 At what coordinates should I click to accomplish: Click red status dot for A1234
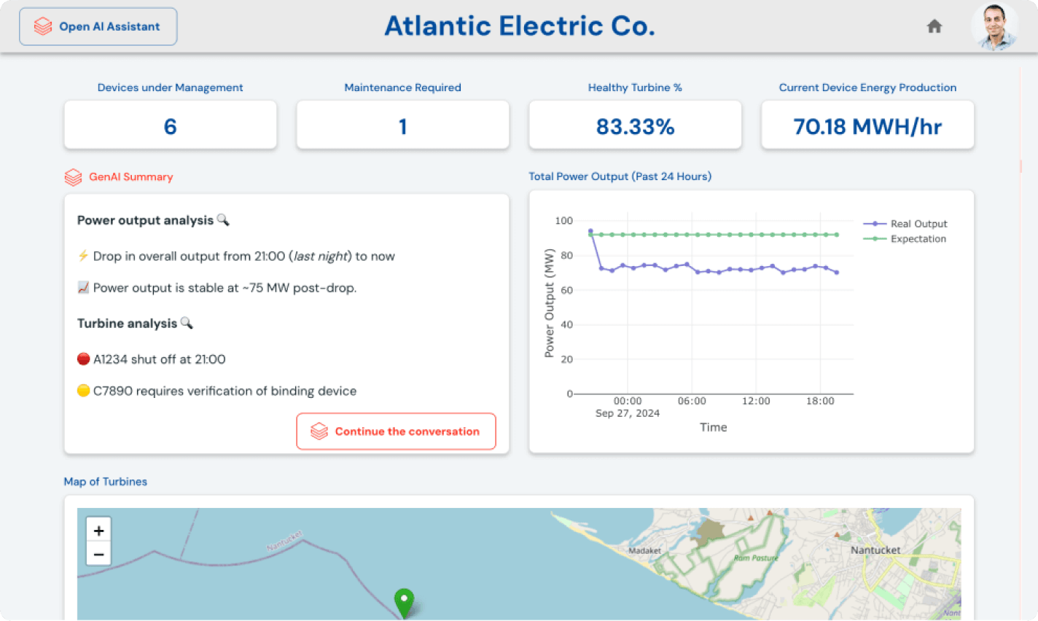84,359
